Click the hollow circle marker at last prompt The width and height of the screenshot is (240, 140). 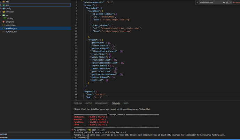[x=72, y=138]
